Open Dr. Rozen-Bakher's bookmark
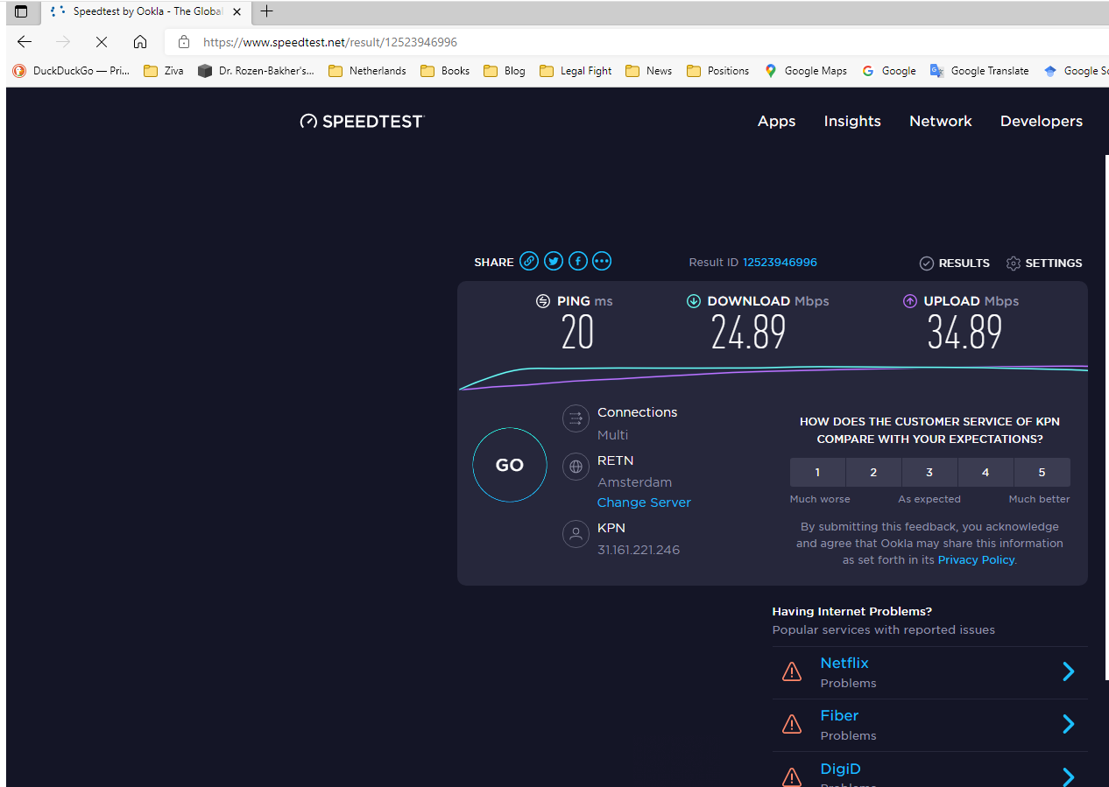Viewport: 1109px width, 787px height. (x=256, y=71)
